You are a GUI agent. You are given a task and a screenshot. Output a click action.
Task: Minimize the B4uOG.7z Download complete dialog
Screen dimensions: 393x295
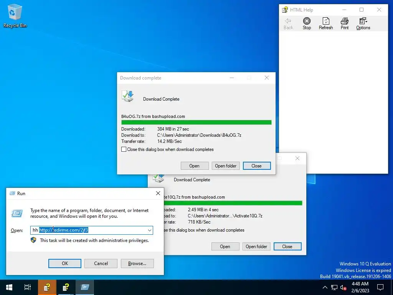click(232, 78)
